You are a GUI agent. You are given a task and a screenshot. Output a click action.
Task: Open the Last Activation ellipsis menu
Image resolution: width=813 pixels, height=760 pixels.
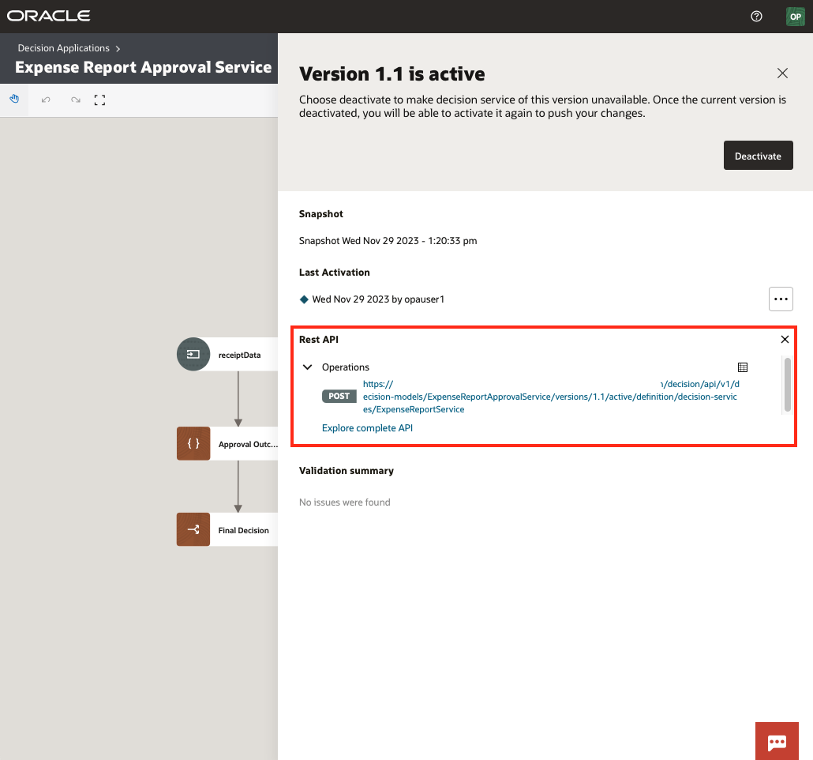(x=781, y=299)
